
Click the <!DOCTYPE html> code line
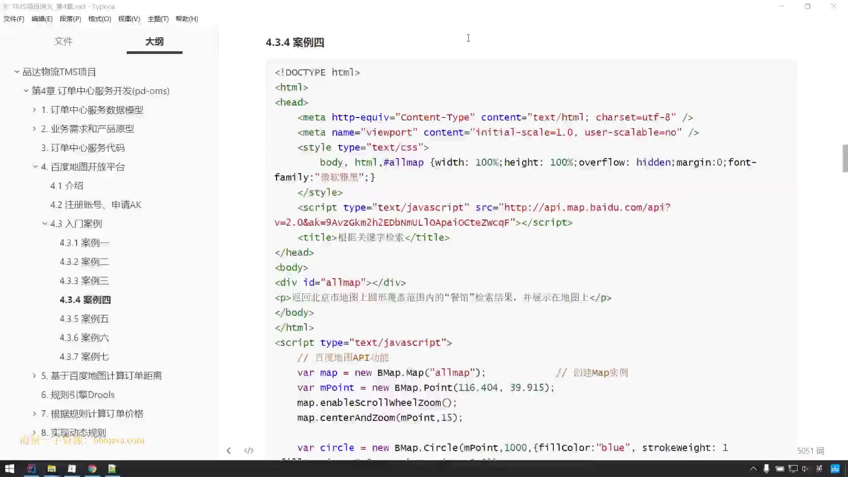point(317,72)
